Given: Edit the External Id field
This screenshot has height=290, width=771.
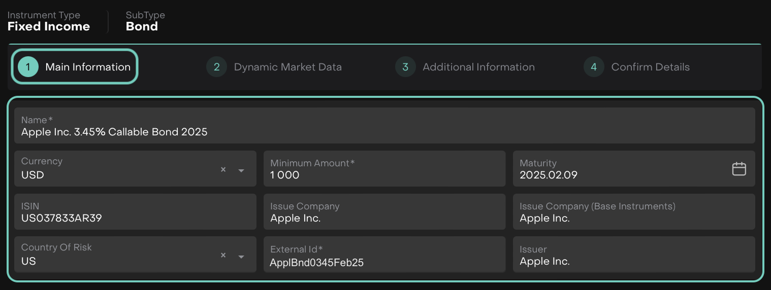Looking at the screenshot, I should (384, 262).
